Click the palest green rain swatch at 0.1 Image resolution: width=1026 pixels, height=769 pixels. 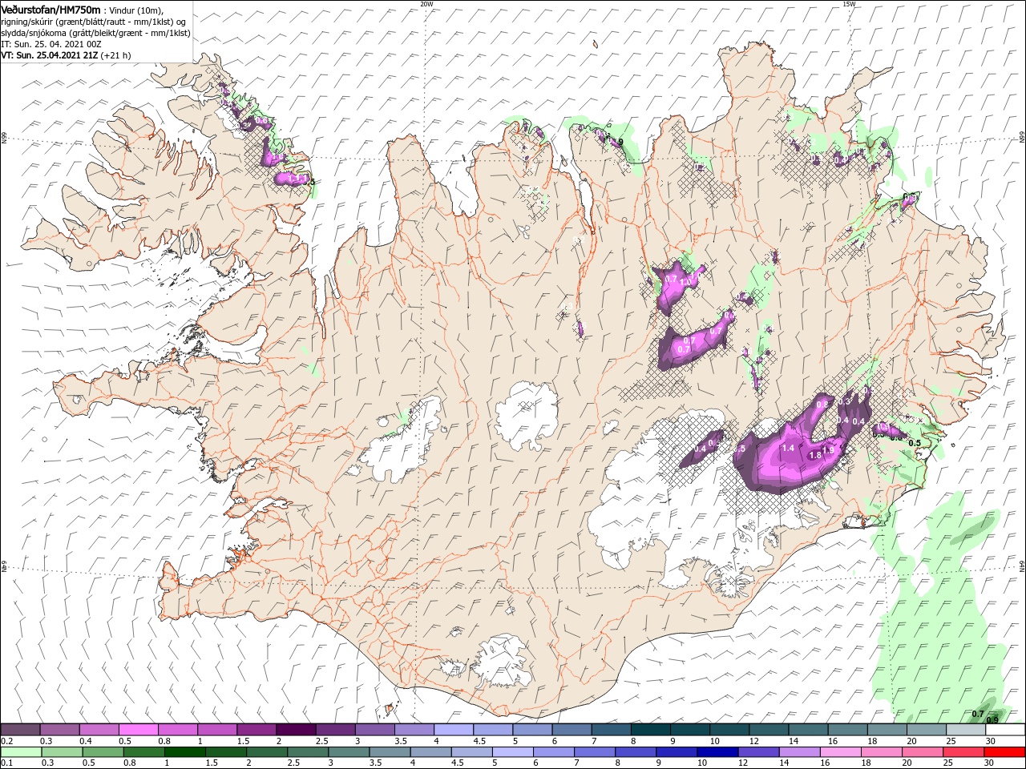tap(21, 752)
